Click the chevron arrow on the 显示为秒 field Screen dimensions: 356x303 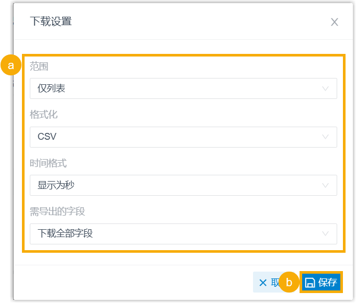pyautogui.click(x=325, y=185)
